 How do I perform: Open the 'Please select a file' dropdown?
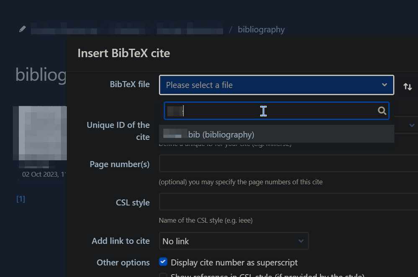pos(277,85)
